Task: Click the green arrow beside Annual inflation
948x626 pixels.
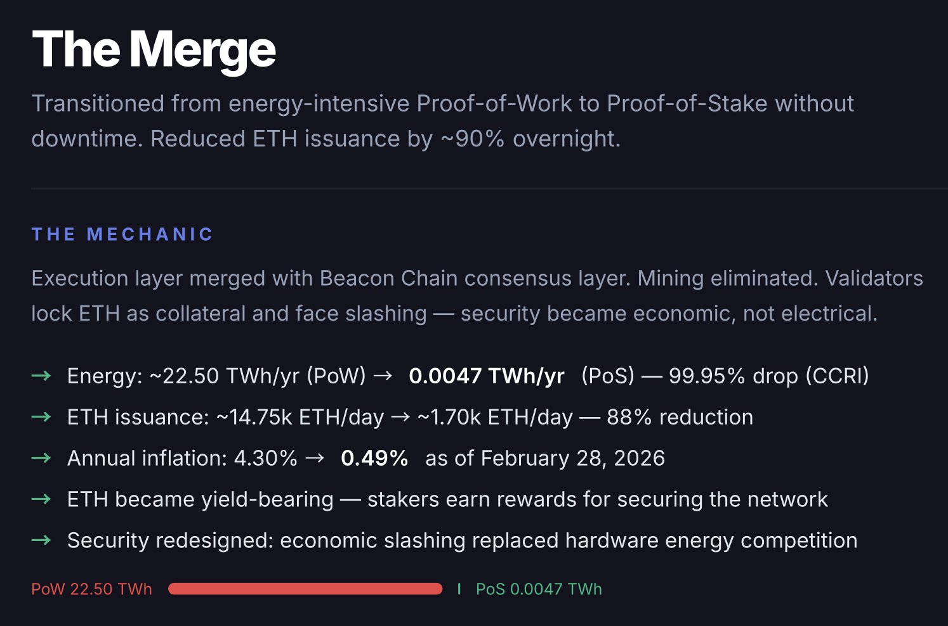Action: point(41,458)
